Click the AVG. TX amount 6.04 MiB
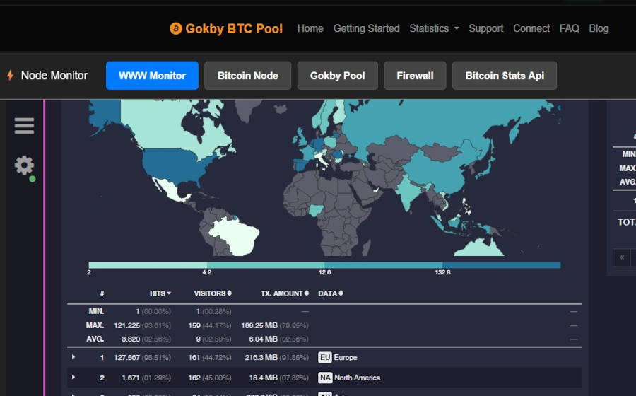 264,339
